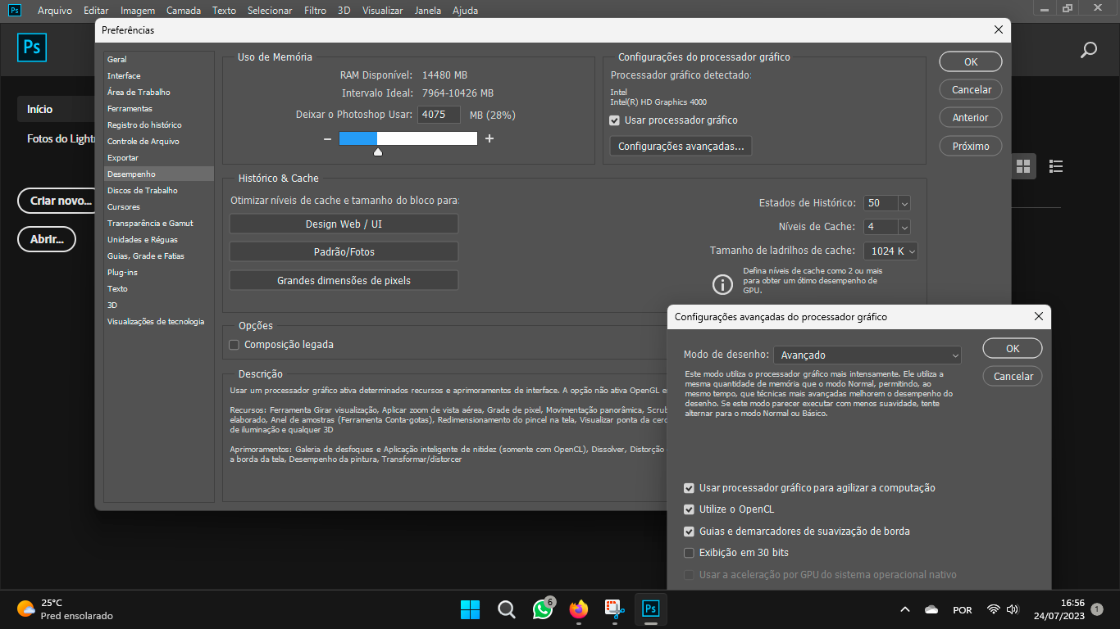
Task: Open the notification count badge
Action: pyautogui.click(x=1097, y=609)
